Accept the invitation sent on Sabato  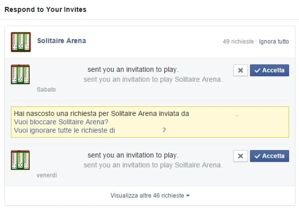(x=269, y=70)
